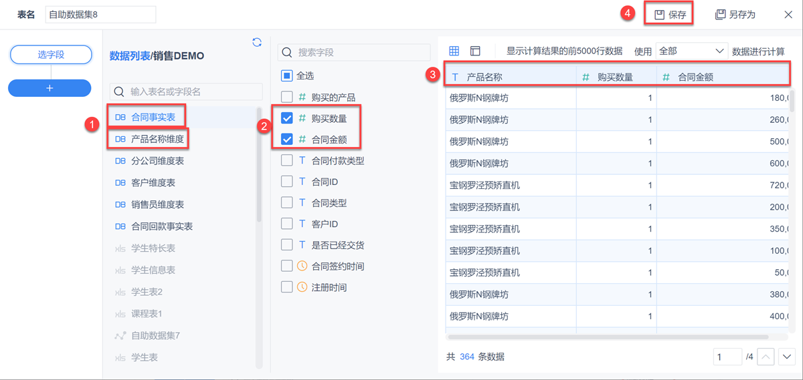This screenshot has width=803, height=380.
Task: Go to previous page arrow
Action: click(766, 357)
